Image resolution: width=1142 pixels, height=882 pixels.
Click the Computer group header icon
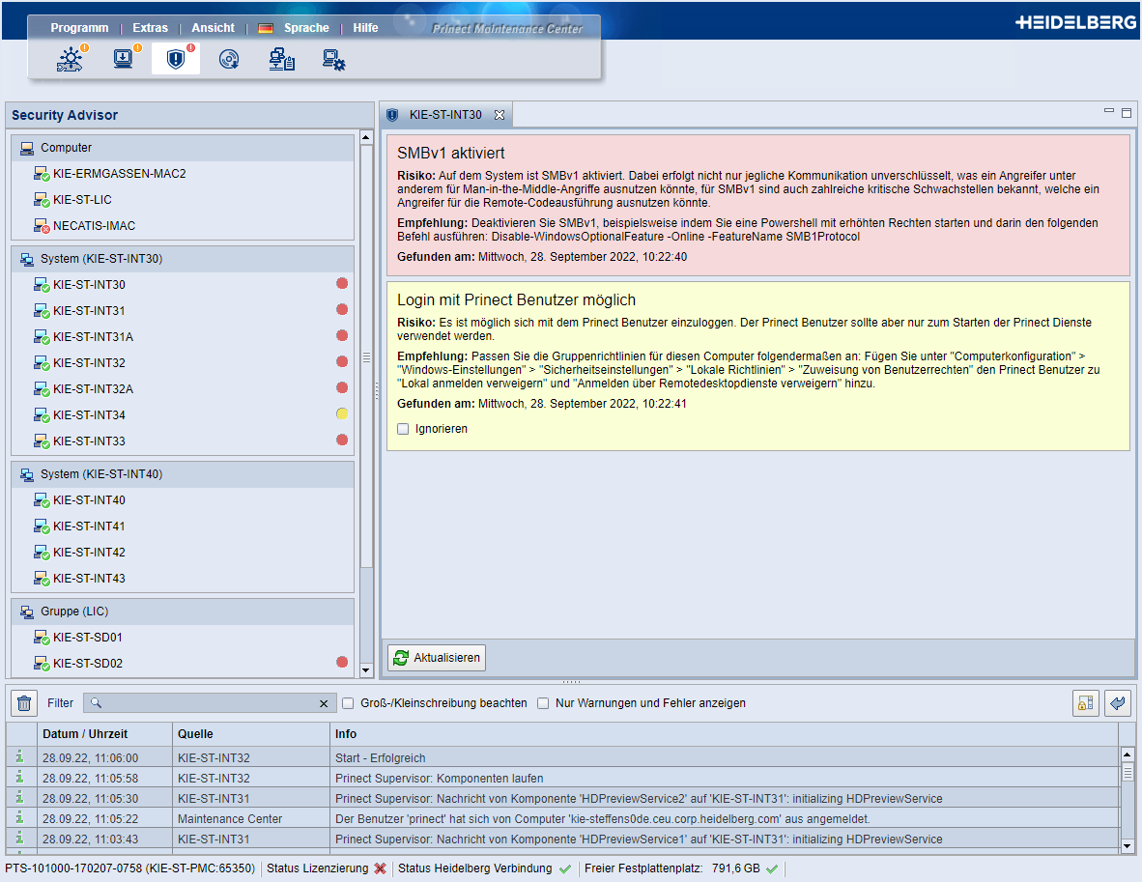(x=27, y=148)
